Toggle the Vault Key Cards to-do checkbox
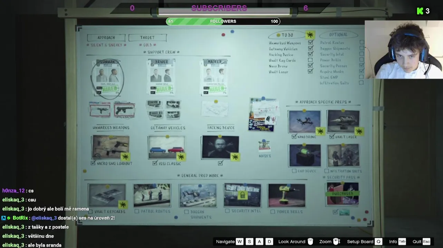Image resolution: width=443 pixels, height=248 pixels. pos(310,60)
